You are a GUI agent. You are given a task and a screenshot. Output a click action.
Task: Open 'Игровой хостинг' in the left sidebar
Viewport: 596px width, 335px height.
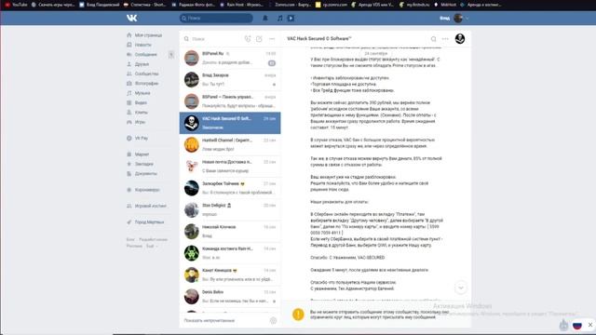tap(151, 206)
